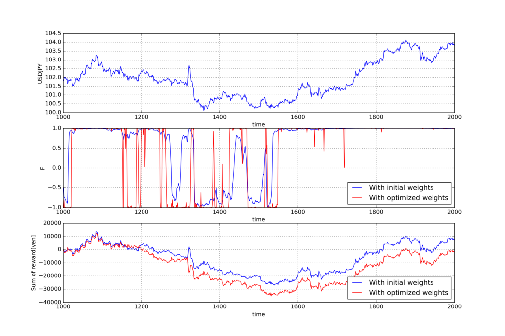Click the 101.0 tick on USDJPY axis
Image resolution: width=505 pixels, height=336 pixels.
coord(53,95)
